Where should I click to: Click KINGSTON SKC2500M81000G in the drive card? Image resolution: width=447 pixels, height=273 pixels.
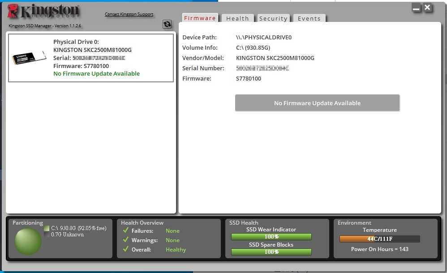(x=92, y=50)
